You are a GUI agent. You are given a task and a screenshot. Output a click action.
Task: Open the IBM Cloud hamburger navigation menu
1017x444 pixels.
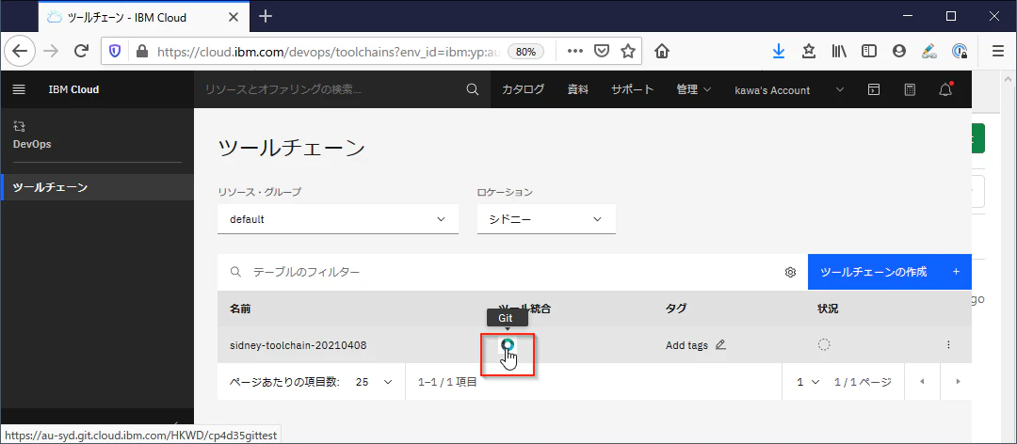(x=19, y=89)
